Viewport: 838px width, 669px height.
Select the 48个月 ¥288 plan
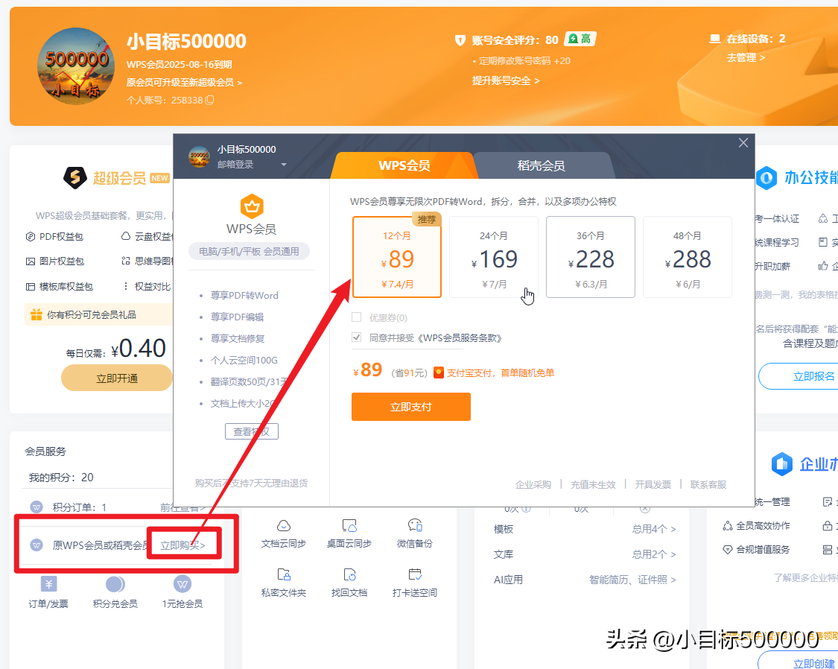tap(688, 257)
